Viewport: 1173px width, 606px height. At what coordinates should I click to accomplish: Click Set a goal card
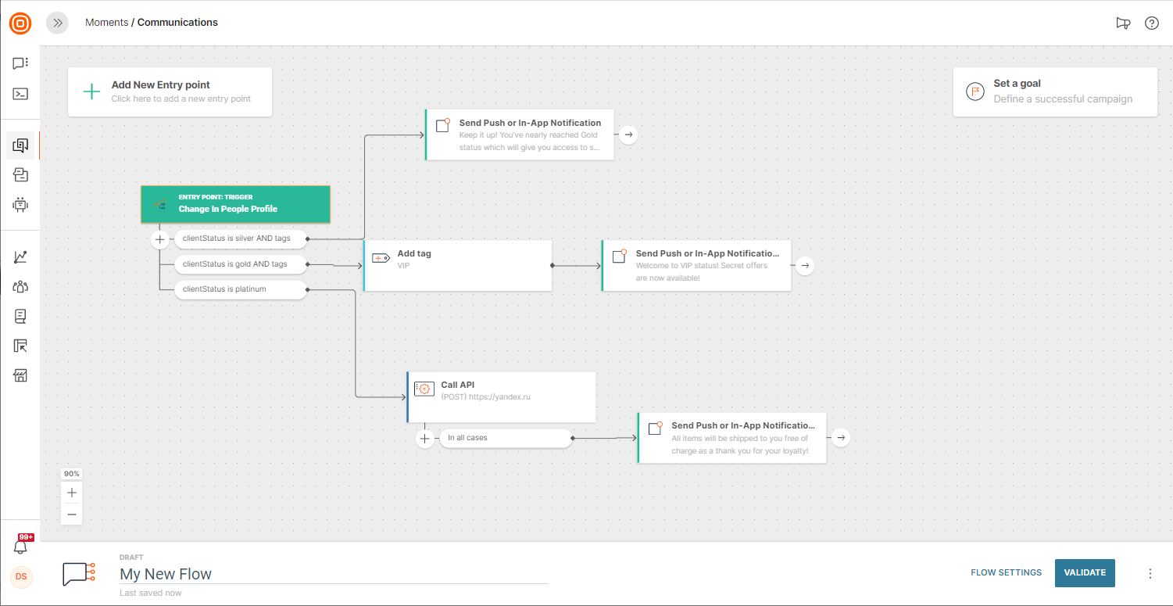1054,91
